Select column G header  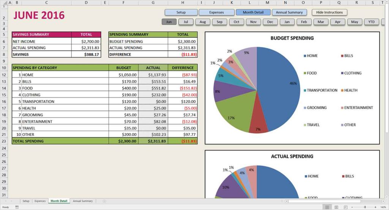(x=153, y=3)
